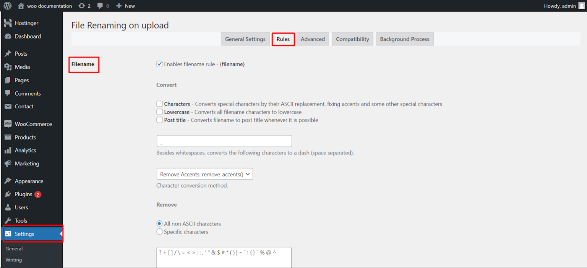Viewport: 587px width, 268px height.
Task: Click the Analytics bar-chart icon
Action: (x=8, y=150)
